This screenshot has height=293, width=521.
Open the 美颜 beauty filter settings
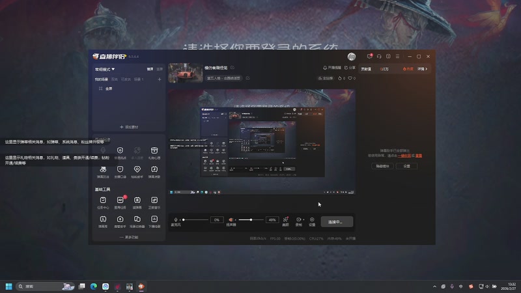(x=285, y=221)
